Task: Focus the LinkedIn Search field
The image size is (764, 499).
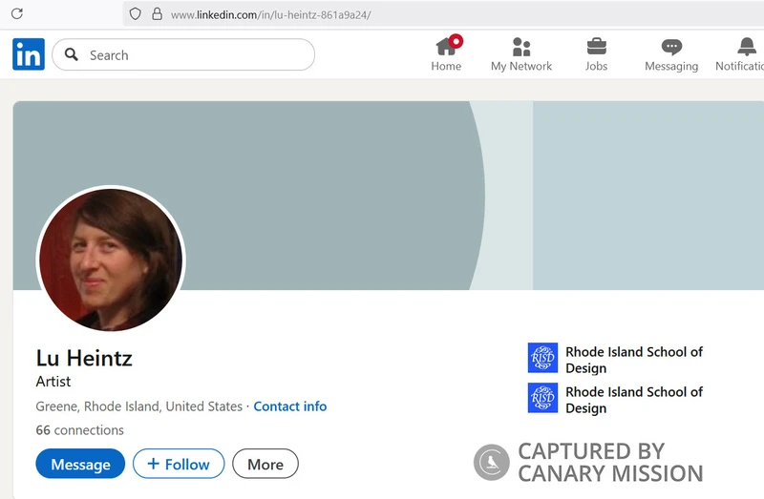Action: pos(183,54)
